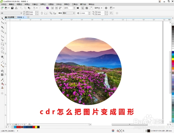Toggle Treat as filled bounding box button
The width and height of the screenshot is (174, 133).
[x=111, y=13]
